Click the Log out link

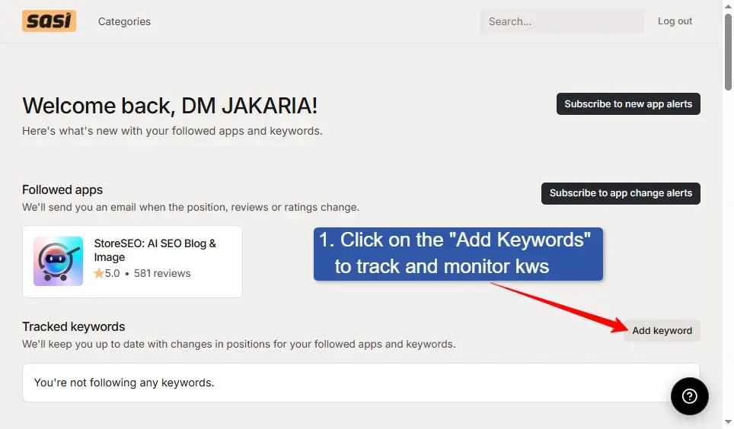pos(675,21)
